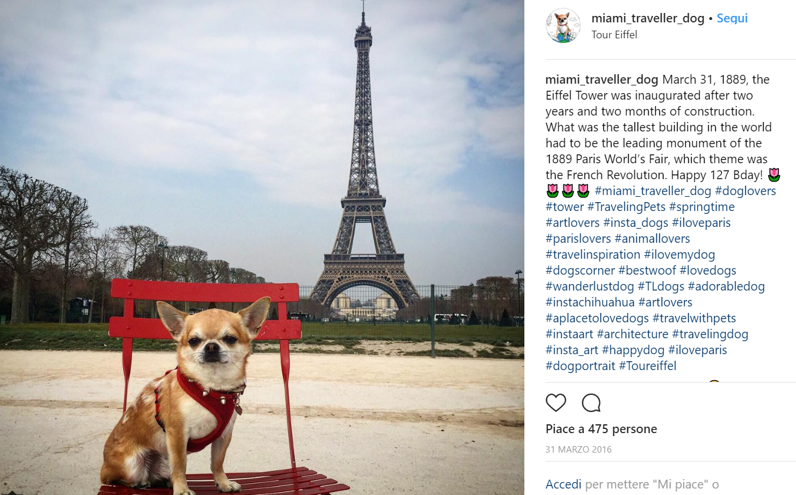796x495 pixels.
Task: Open the #springtime hashtag
Action: point(702,207)
